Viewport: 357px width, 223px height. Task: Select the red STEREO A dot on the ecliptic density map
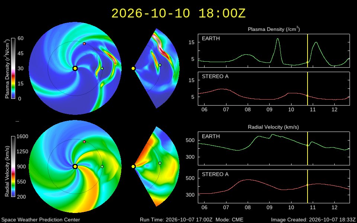[84, 43]
